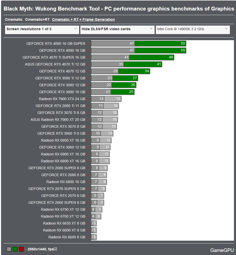Click the 13 value on the RTX 3060 Ti bar

(x=110, y=133)
